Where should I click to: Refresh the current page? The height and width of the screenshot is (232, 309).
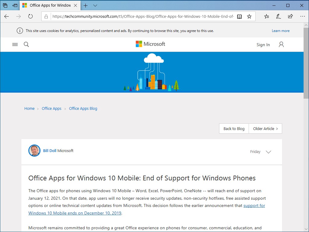[30, 17]
